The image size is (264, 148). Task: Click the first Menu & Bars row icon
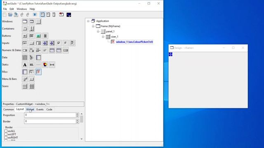tap(25, 79)
